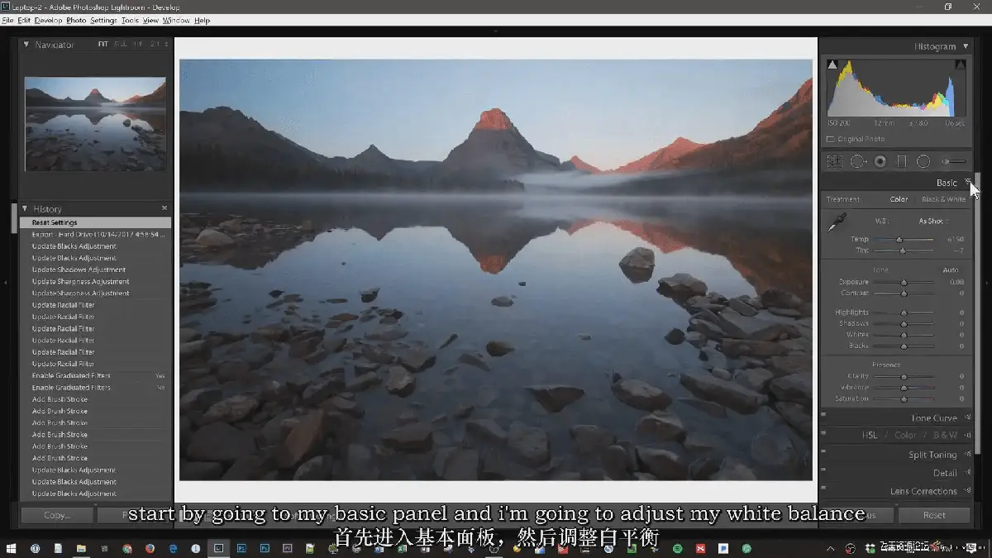Open the Window menu
This screenshot has height=558, width=992.
[x=176, y=20]
